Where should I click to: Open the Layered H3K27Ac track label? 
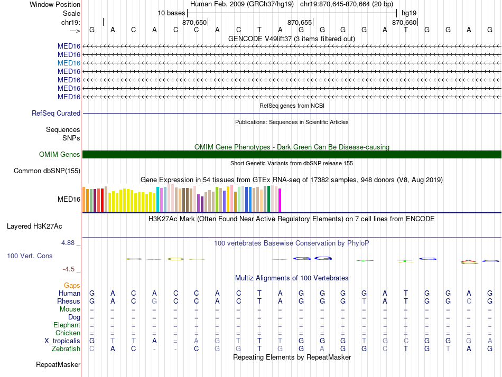pyautogui.click(x=34, y=227)
